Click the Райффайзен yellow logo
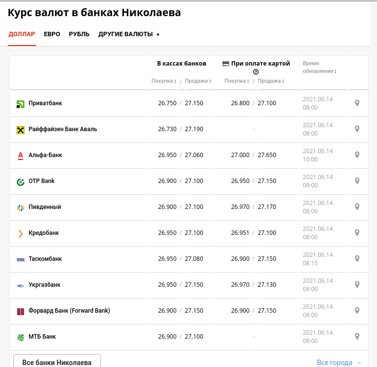 coord(21,130)
